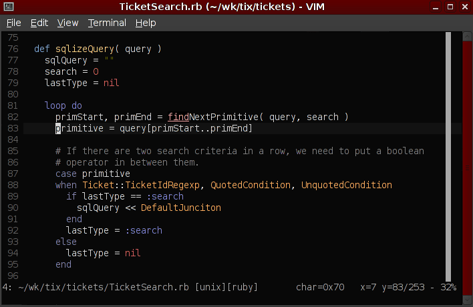Click the def keyword on line 76
This screenshot has width=473, height=307.
click(x=42, y=49)
